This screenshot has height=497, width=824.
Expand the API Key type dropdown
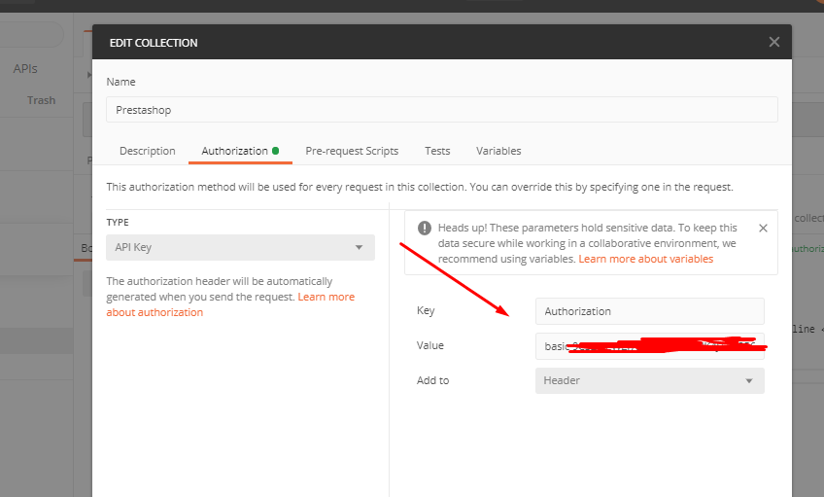coord(240,247)
